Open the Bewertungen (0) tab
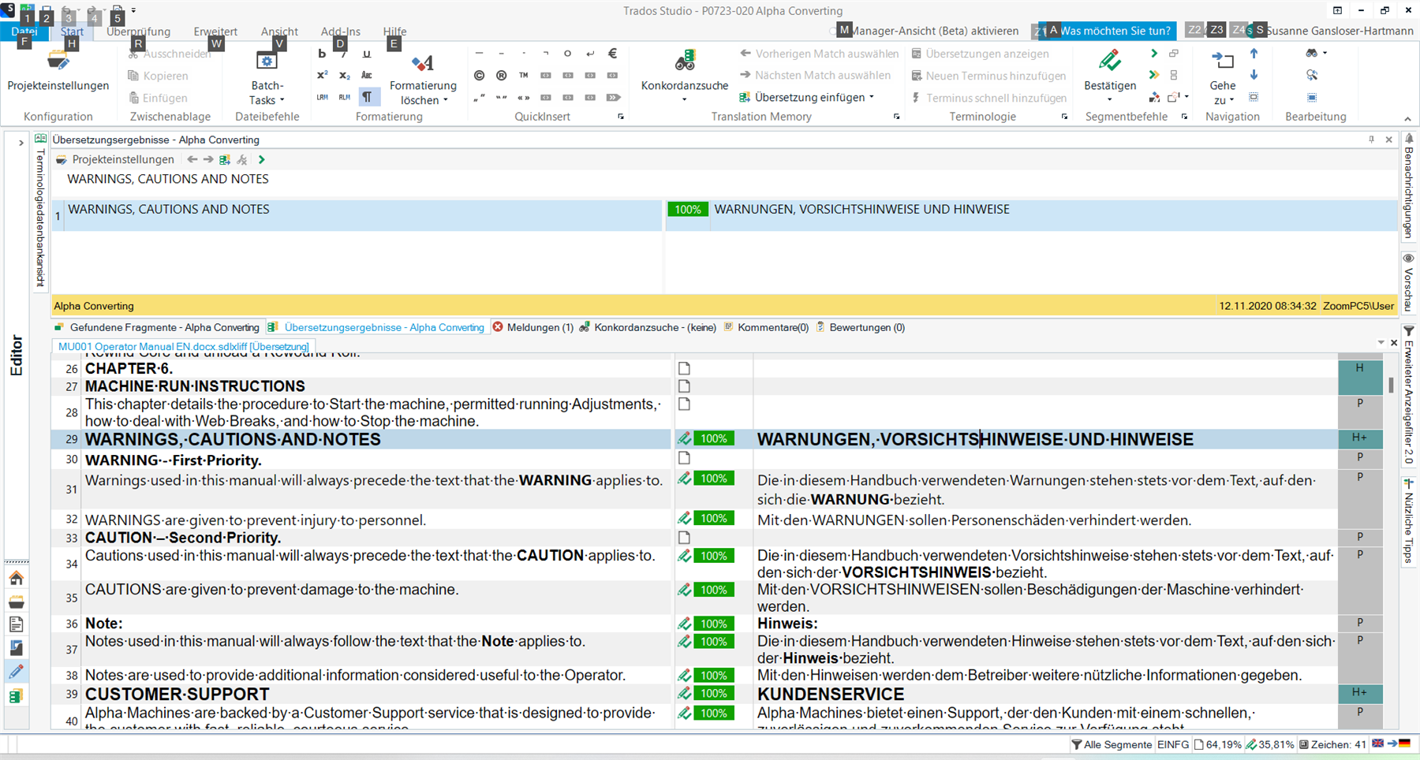The image size is (1420, 760). tap(861, 327)
